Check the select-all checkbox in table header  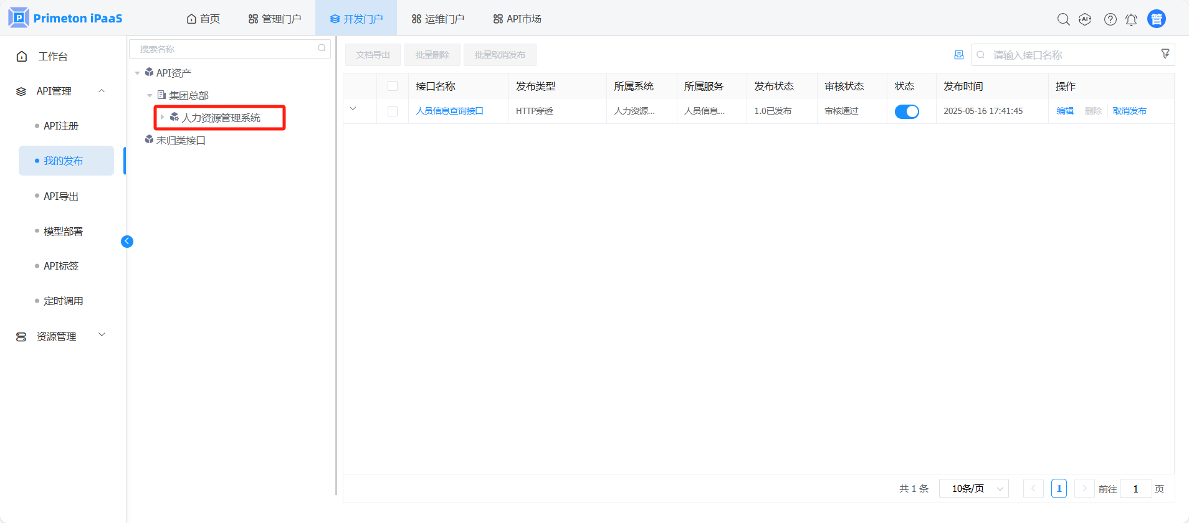(393, 86)
